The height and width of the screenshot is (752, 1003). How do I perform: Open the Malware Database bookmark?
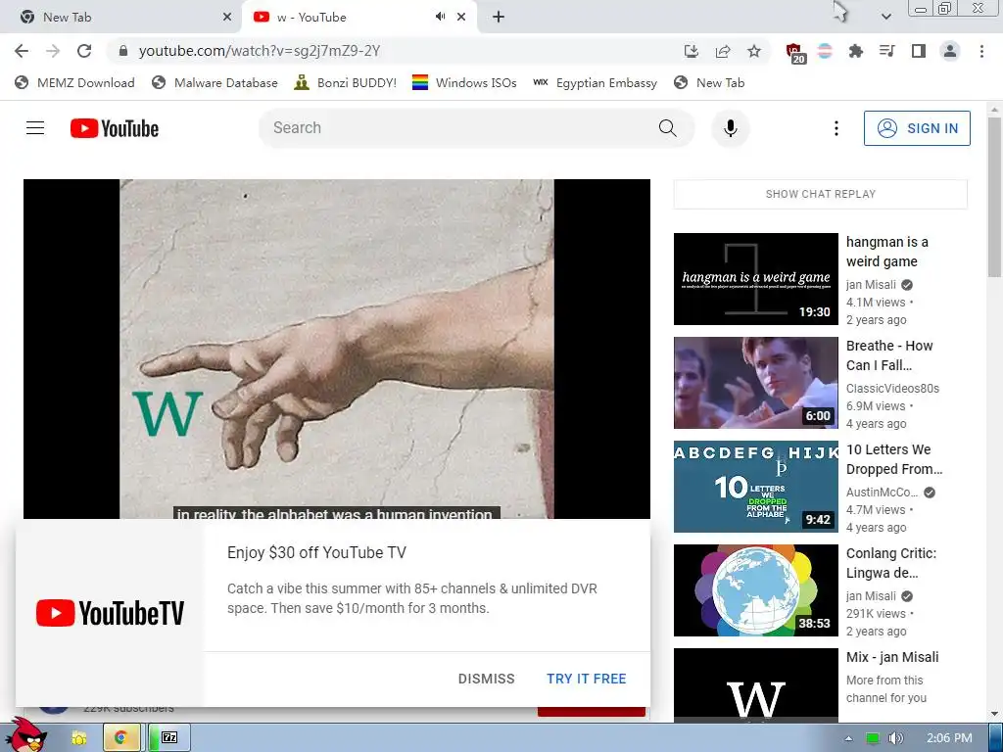pos(215,83)
